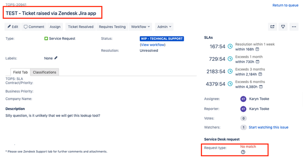This screenshot has width=303, height=158.
Task: Switch to the Classifications tab
Action: [44, 72]
